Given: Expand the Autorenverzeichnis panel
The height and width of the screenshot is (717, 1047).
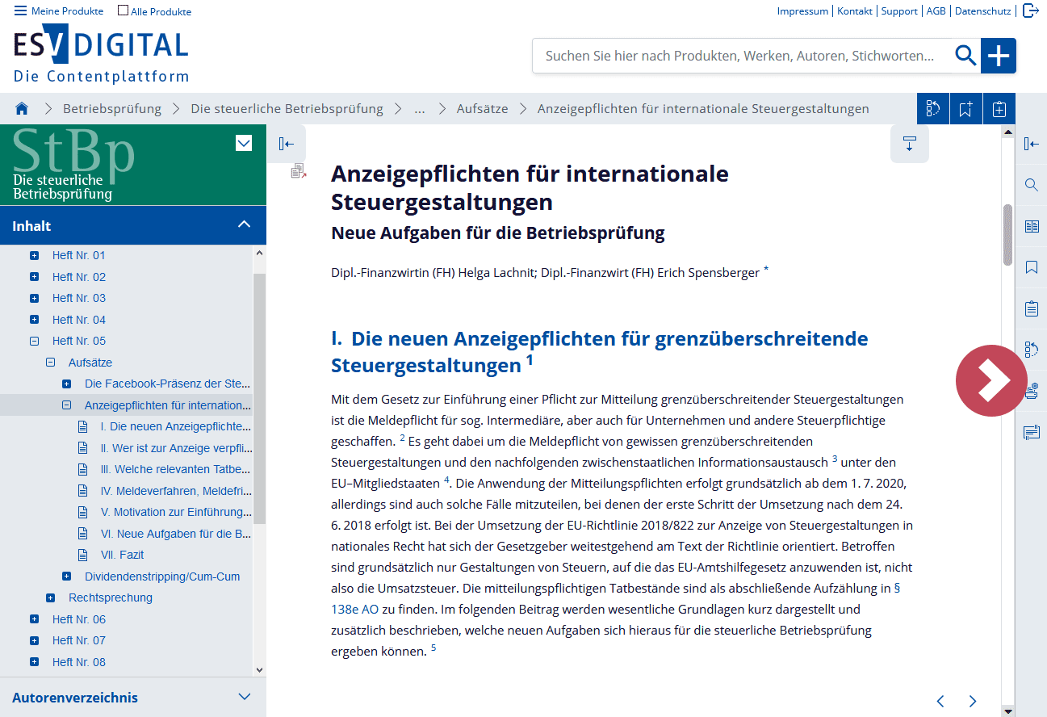Looking at the screenshot, I should coord(133,698).
